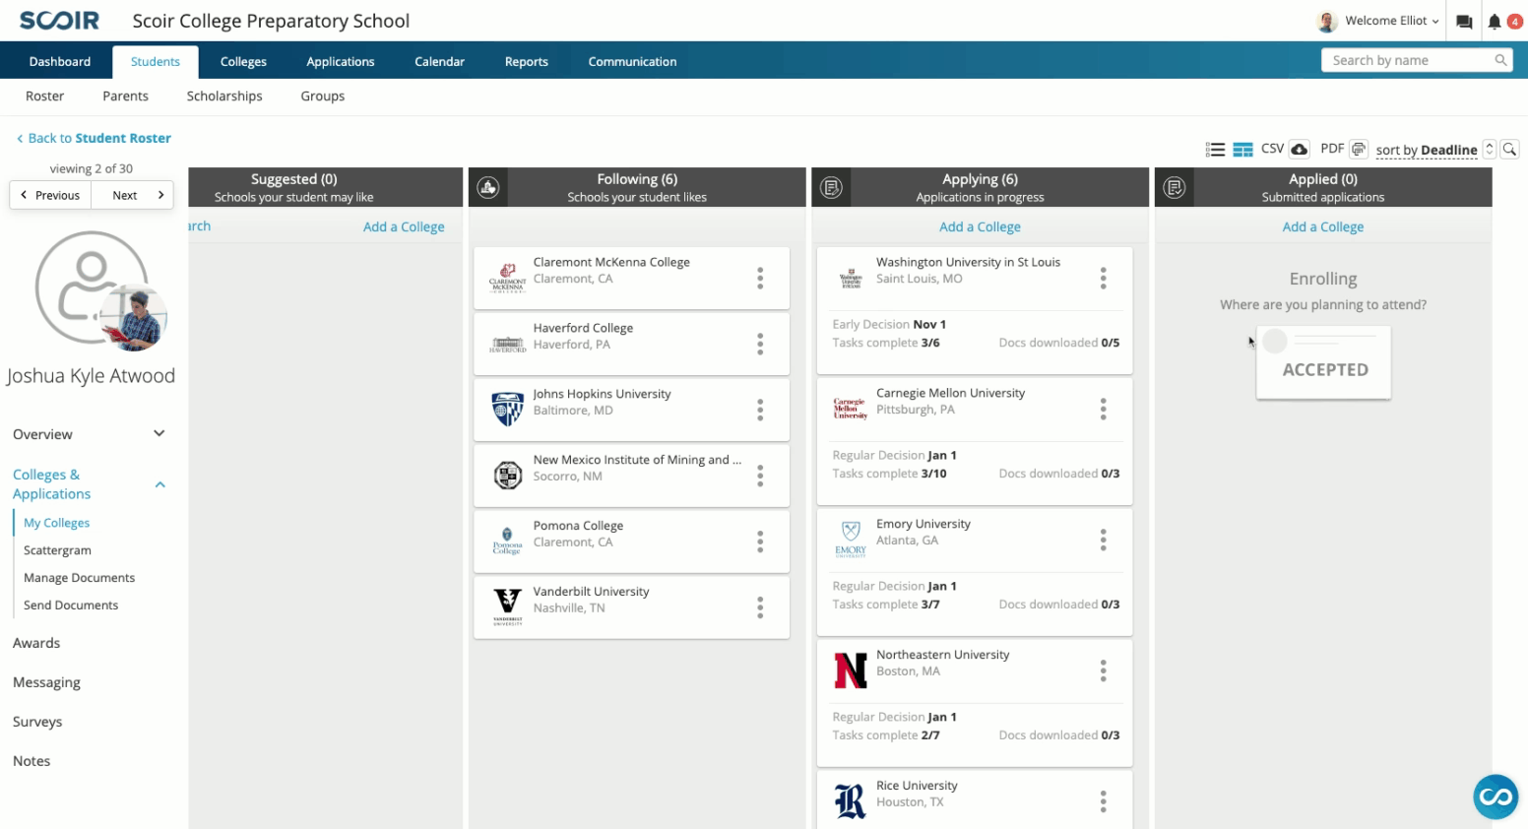
Task: Open Scattergram in sidebar
Action: tap(57, 550)
